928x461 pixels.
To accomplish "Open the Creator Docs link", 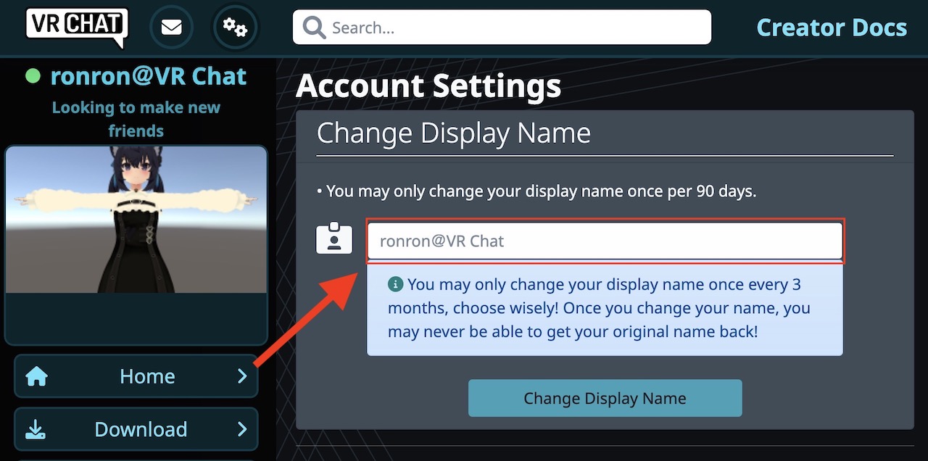I will (x=832, y=28).
